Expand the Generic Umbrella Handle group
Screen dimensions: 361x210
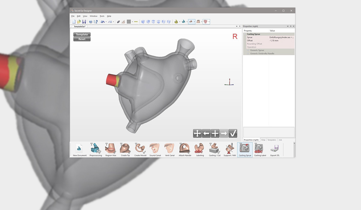tap(248, 53)
